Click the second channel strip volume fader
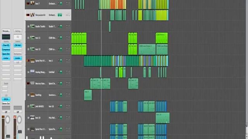Image resolution: width=248 pixels, height=139 pixels. click(x=20, y=131)
